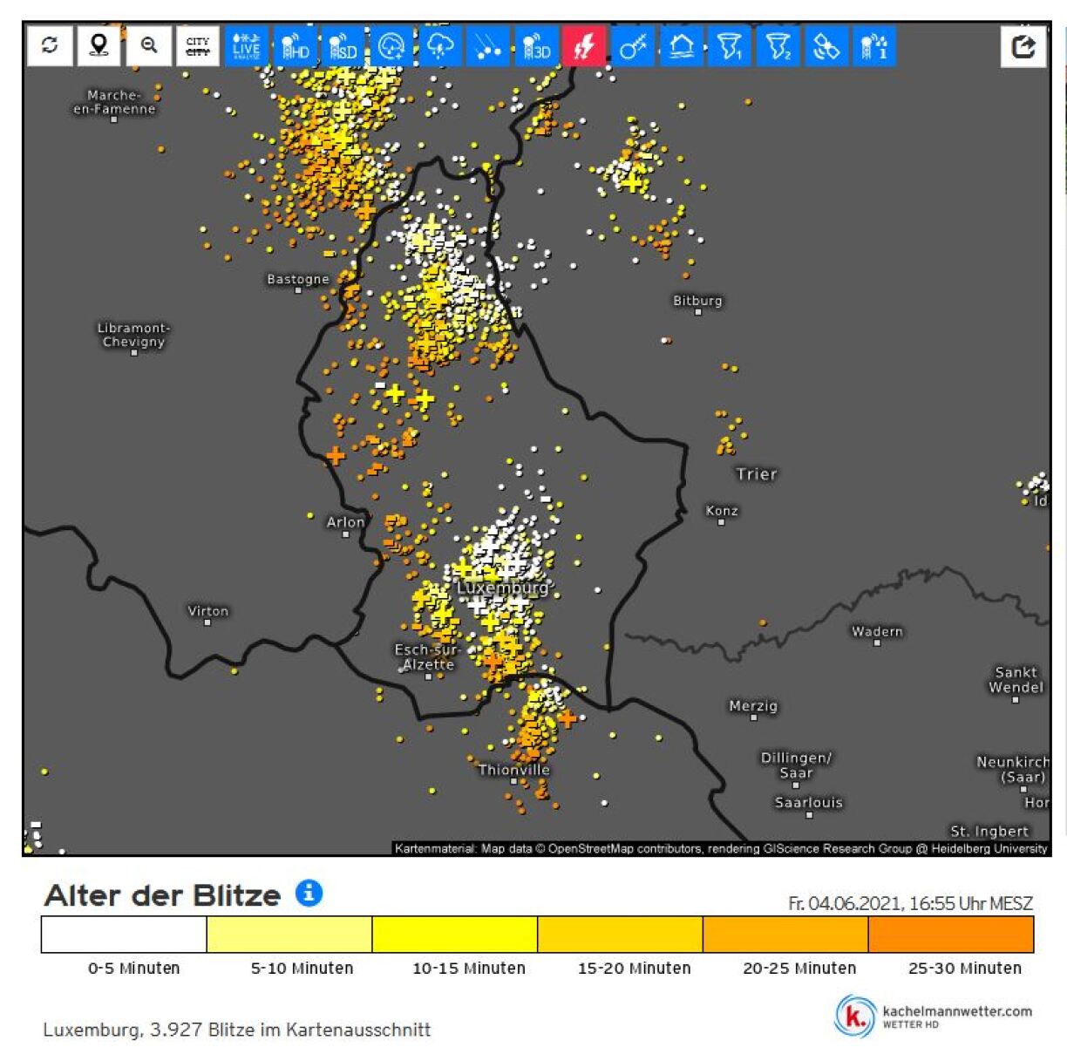Image resolution: width=1067 pixels, height=1047 pixels.
Task: Open info icon next to Alter der Blitze
Action: (309, 894)
